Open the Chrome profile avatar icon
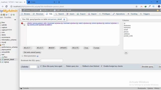 click(159, 6)
